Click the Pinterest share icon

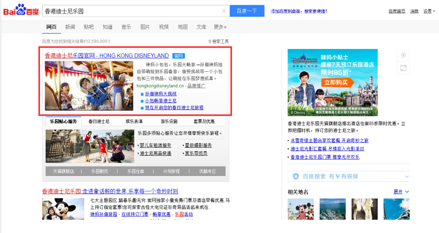pos(403,55)
